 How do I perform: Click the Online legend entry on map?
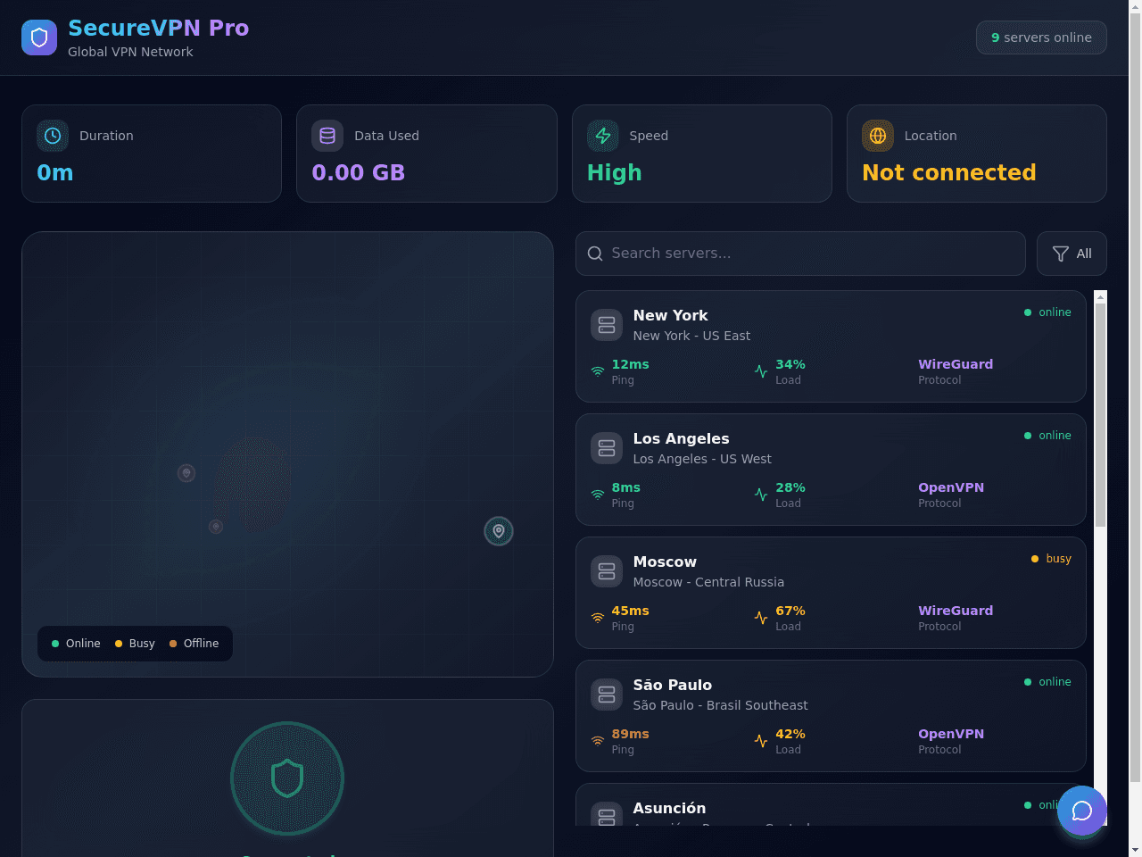(x=76, y=644)
